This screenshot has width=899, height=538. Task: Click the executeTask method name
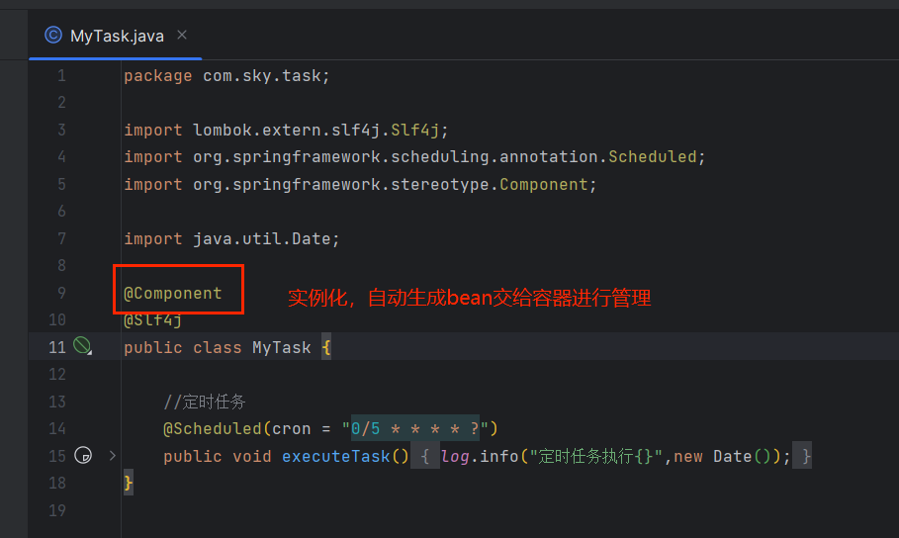[x=336, y=457]
